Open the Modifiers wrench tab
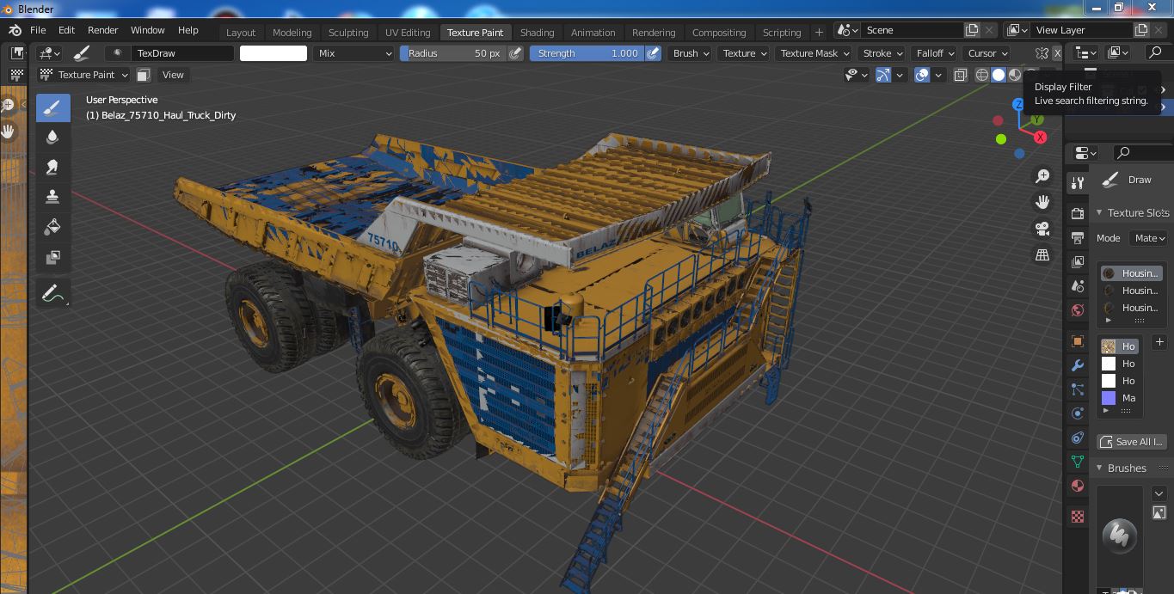The width and height of the screenshot is (1174, 594). point(1077,365)
